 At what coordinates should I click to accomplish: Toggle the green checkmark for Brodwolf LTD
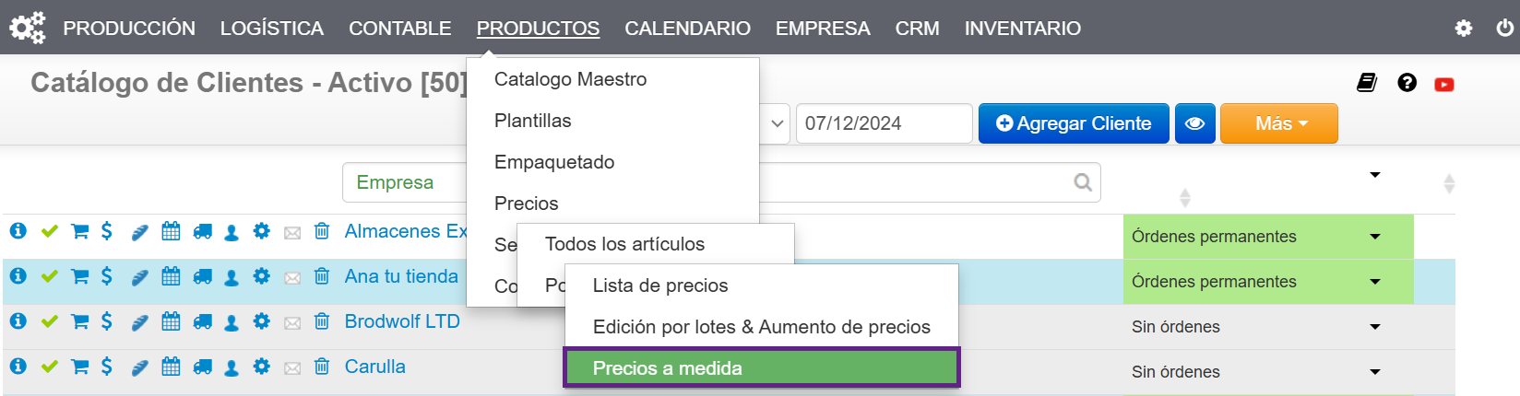50,321
